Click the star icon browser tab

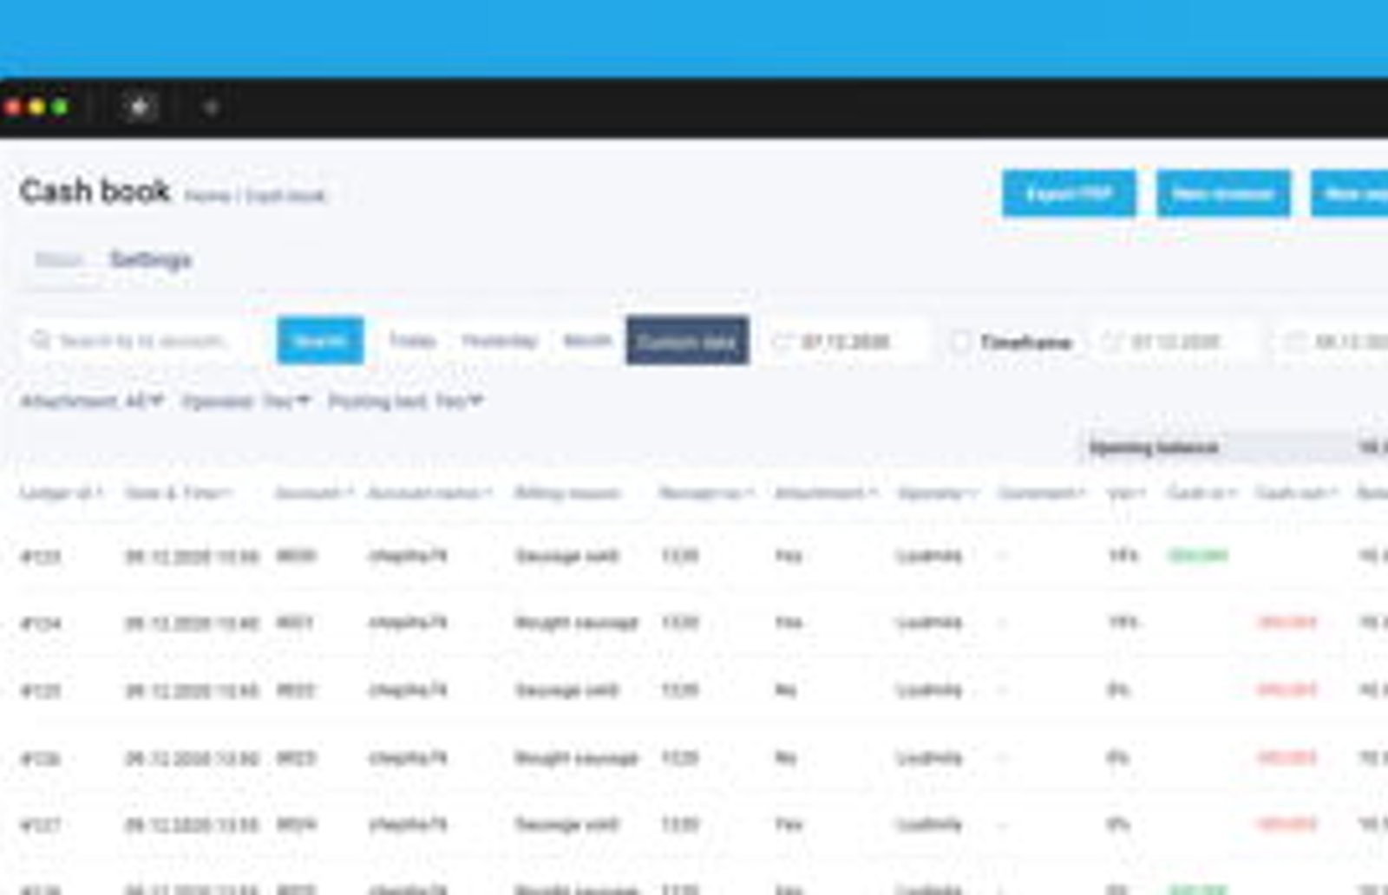click(139, 108)
